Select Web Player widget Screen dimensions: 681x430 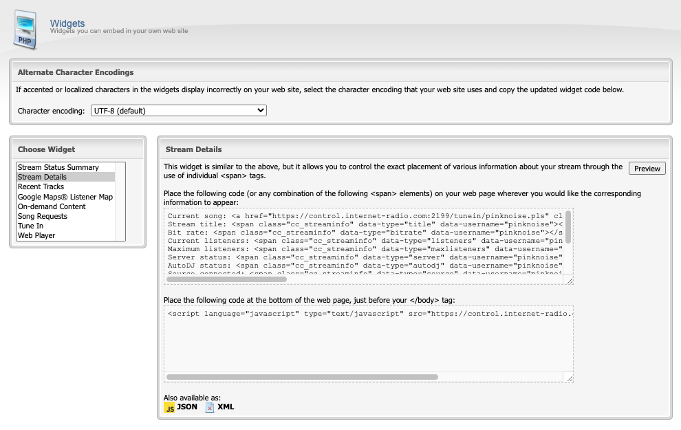[36, 236]
